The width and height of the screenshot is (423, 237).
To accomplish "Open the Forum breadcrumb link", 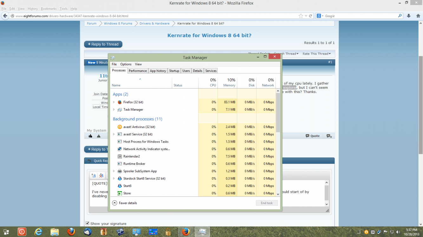I will [92, 23].
